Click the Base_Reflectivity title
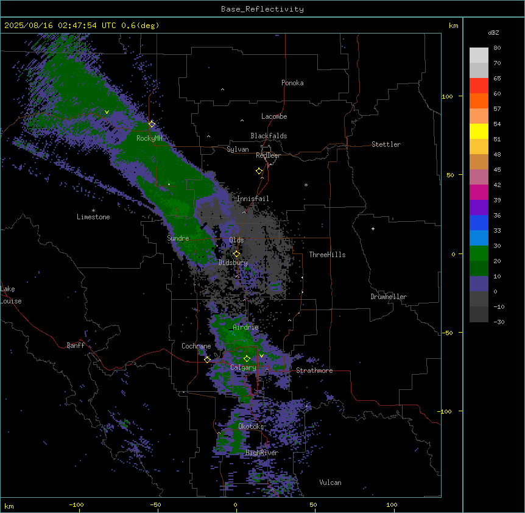Screen dimensions: 525x513 click(262, 9)
